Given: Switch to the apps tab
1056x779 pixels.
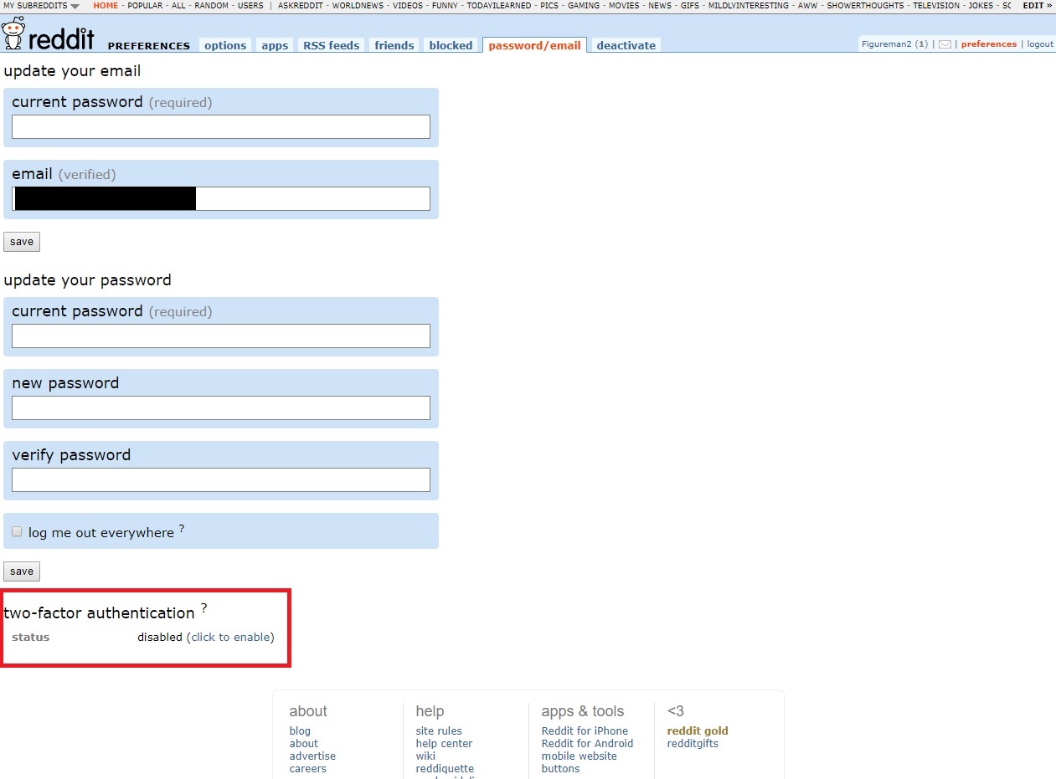Looking at the screenshot, I should coord(275,45).
